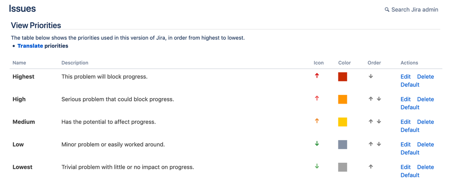Move Medium priority down with arrow
Screen dimensions: 452x185
(379, 122)
